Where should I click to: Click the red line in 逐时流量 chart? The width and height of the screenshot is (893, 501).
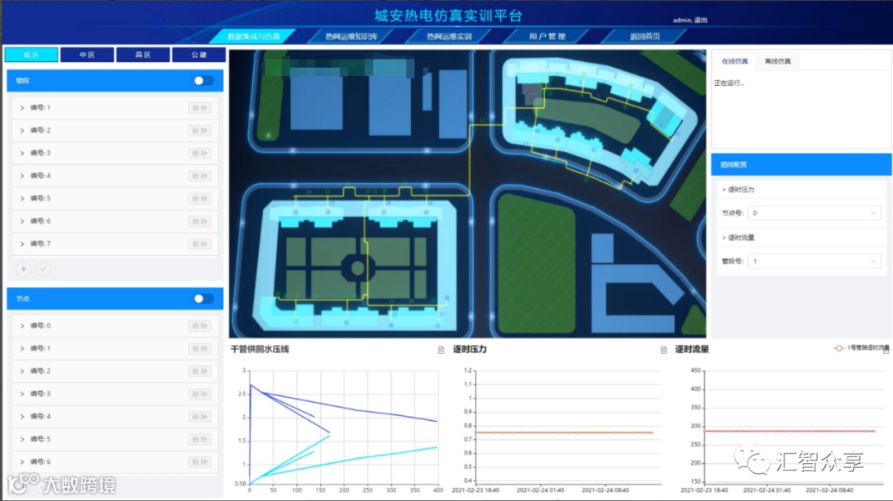790,431
